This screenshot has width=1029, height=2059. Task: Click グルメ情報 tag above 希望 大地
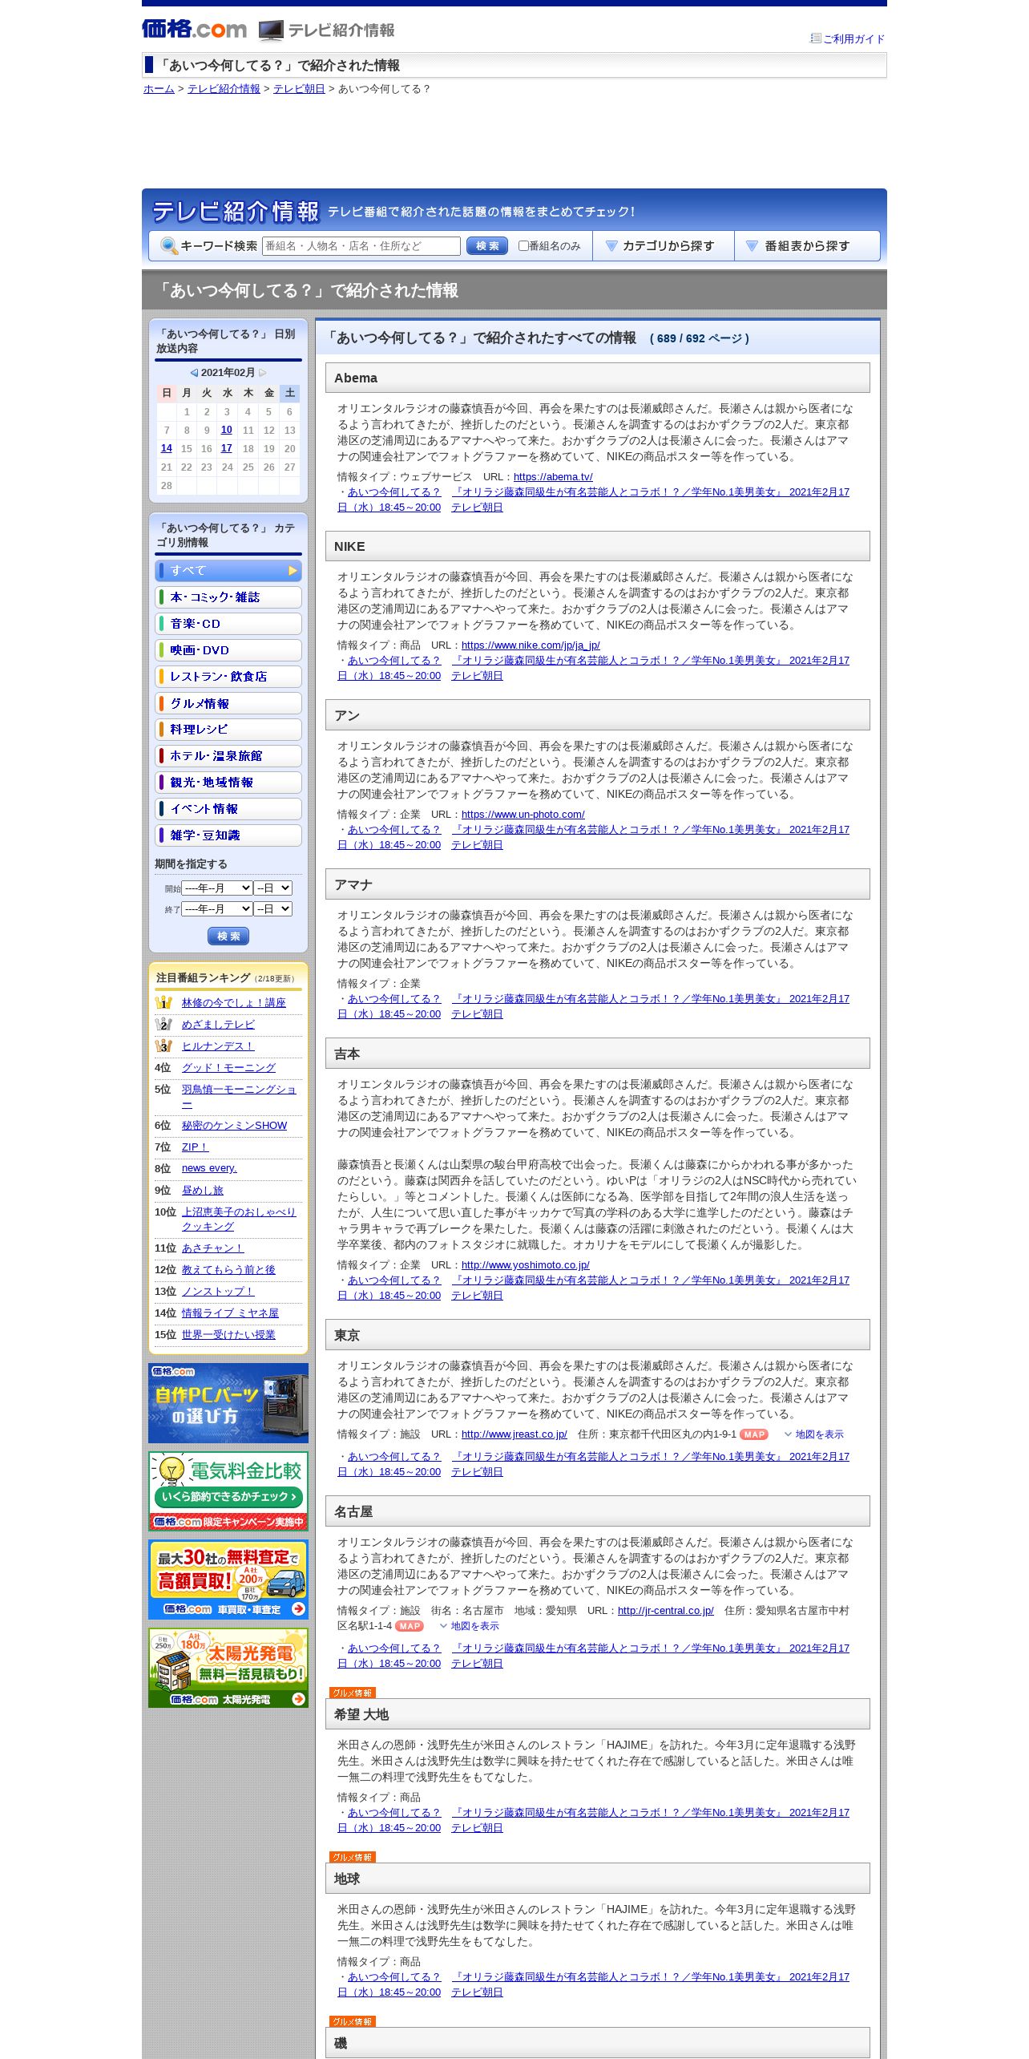(353, 1693)
